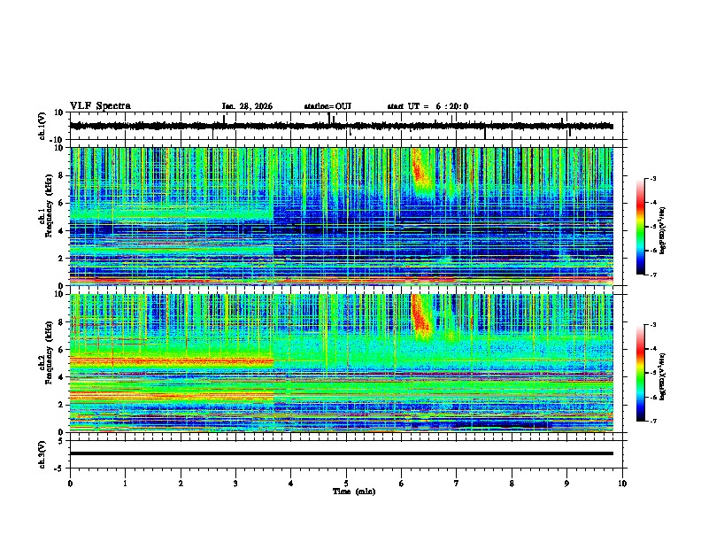
Task: Click the ch.2 spectrogram color scale bar
Action: (640, 373)
